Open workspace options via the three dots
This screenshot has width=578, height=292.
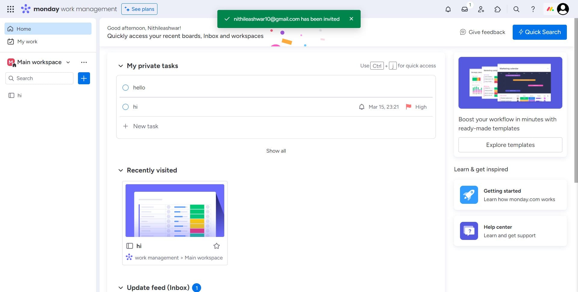pyautogui.click(x=84, y=62)
